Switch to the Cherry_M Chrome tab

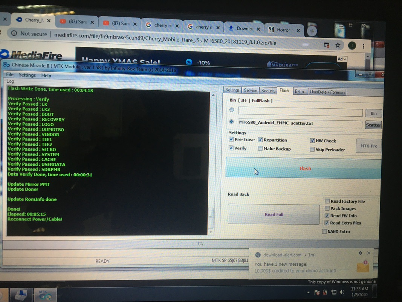[33, 20]
